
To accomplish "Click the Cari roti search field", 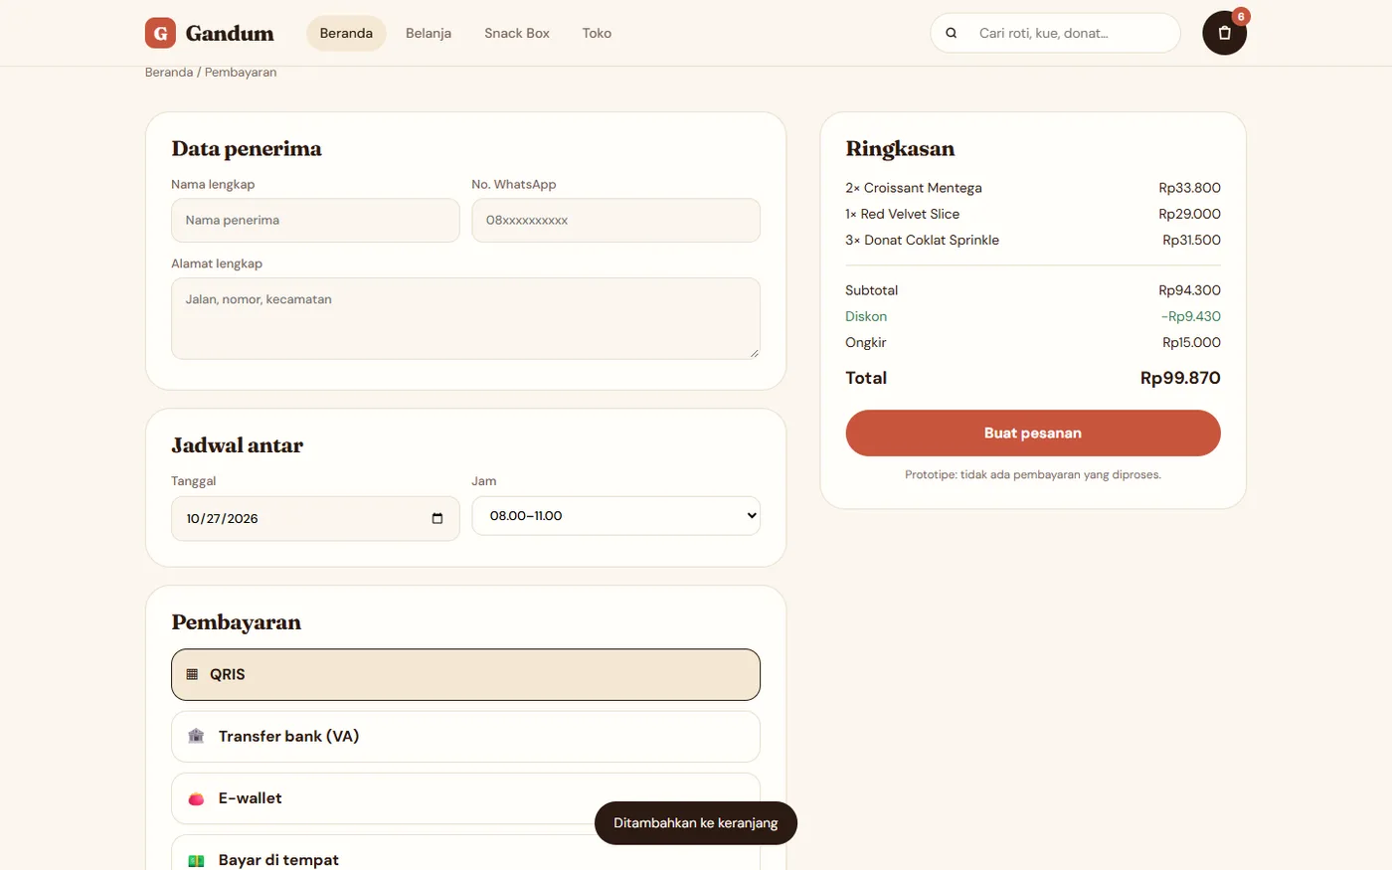I will tap(1055, 33).
